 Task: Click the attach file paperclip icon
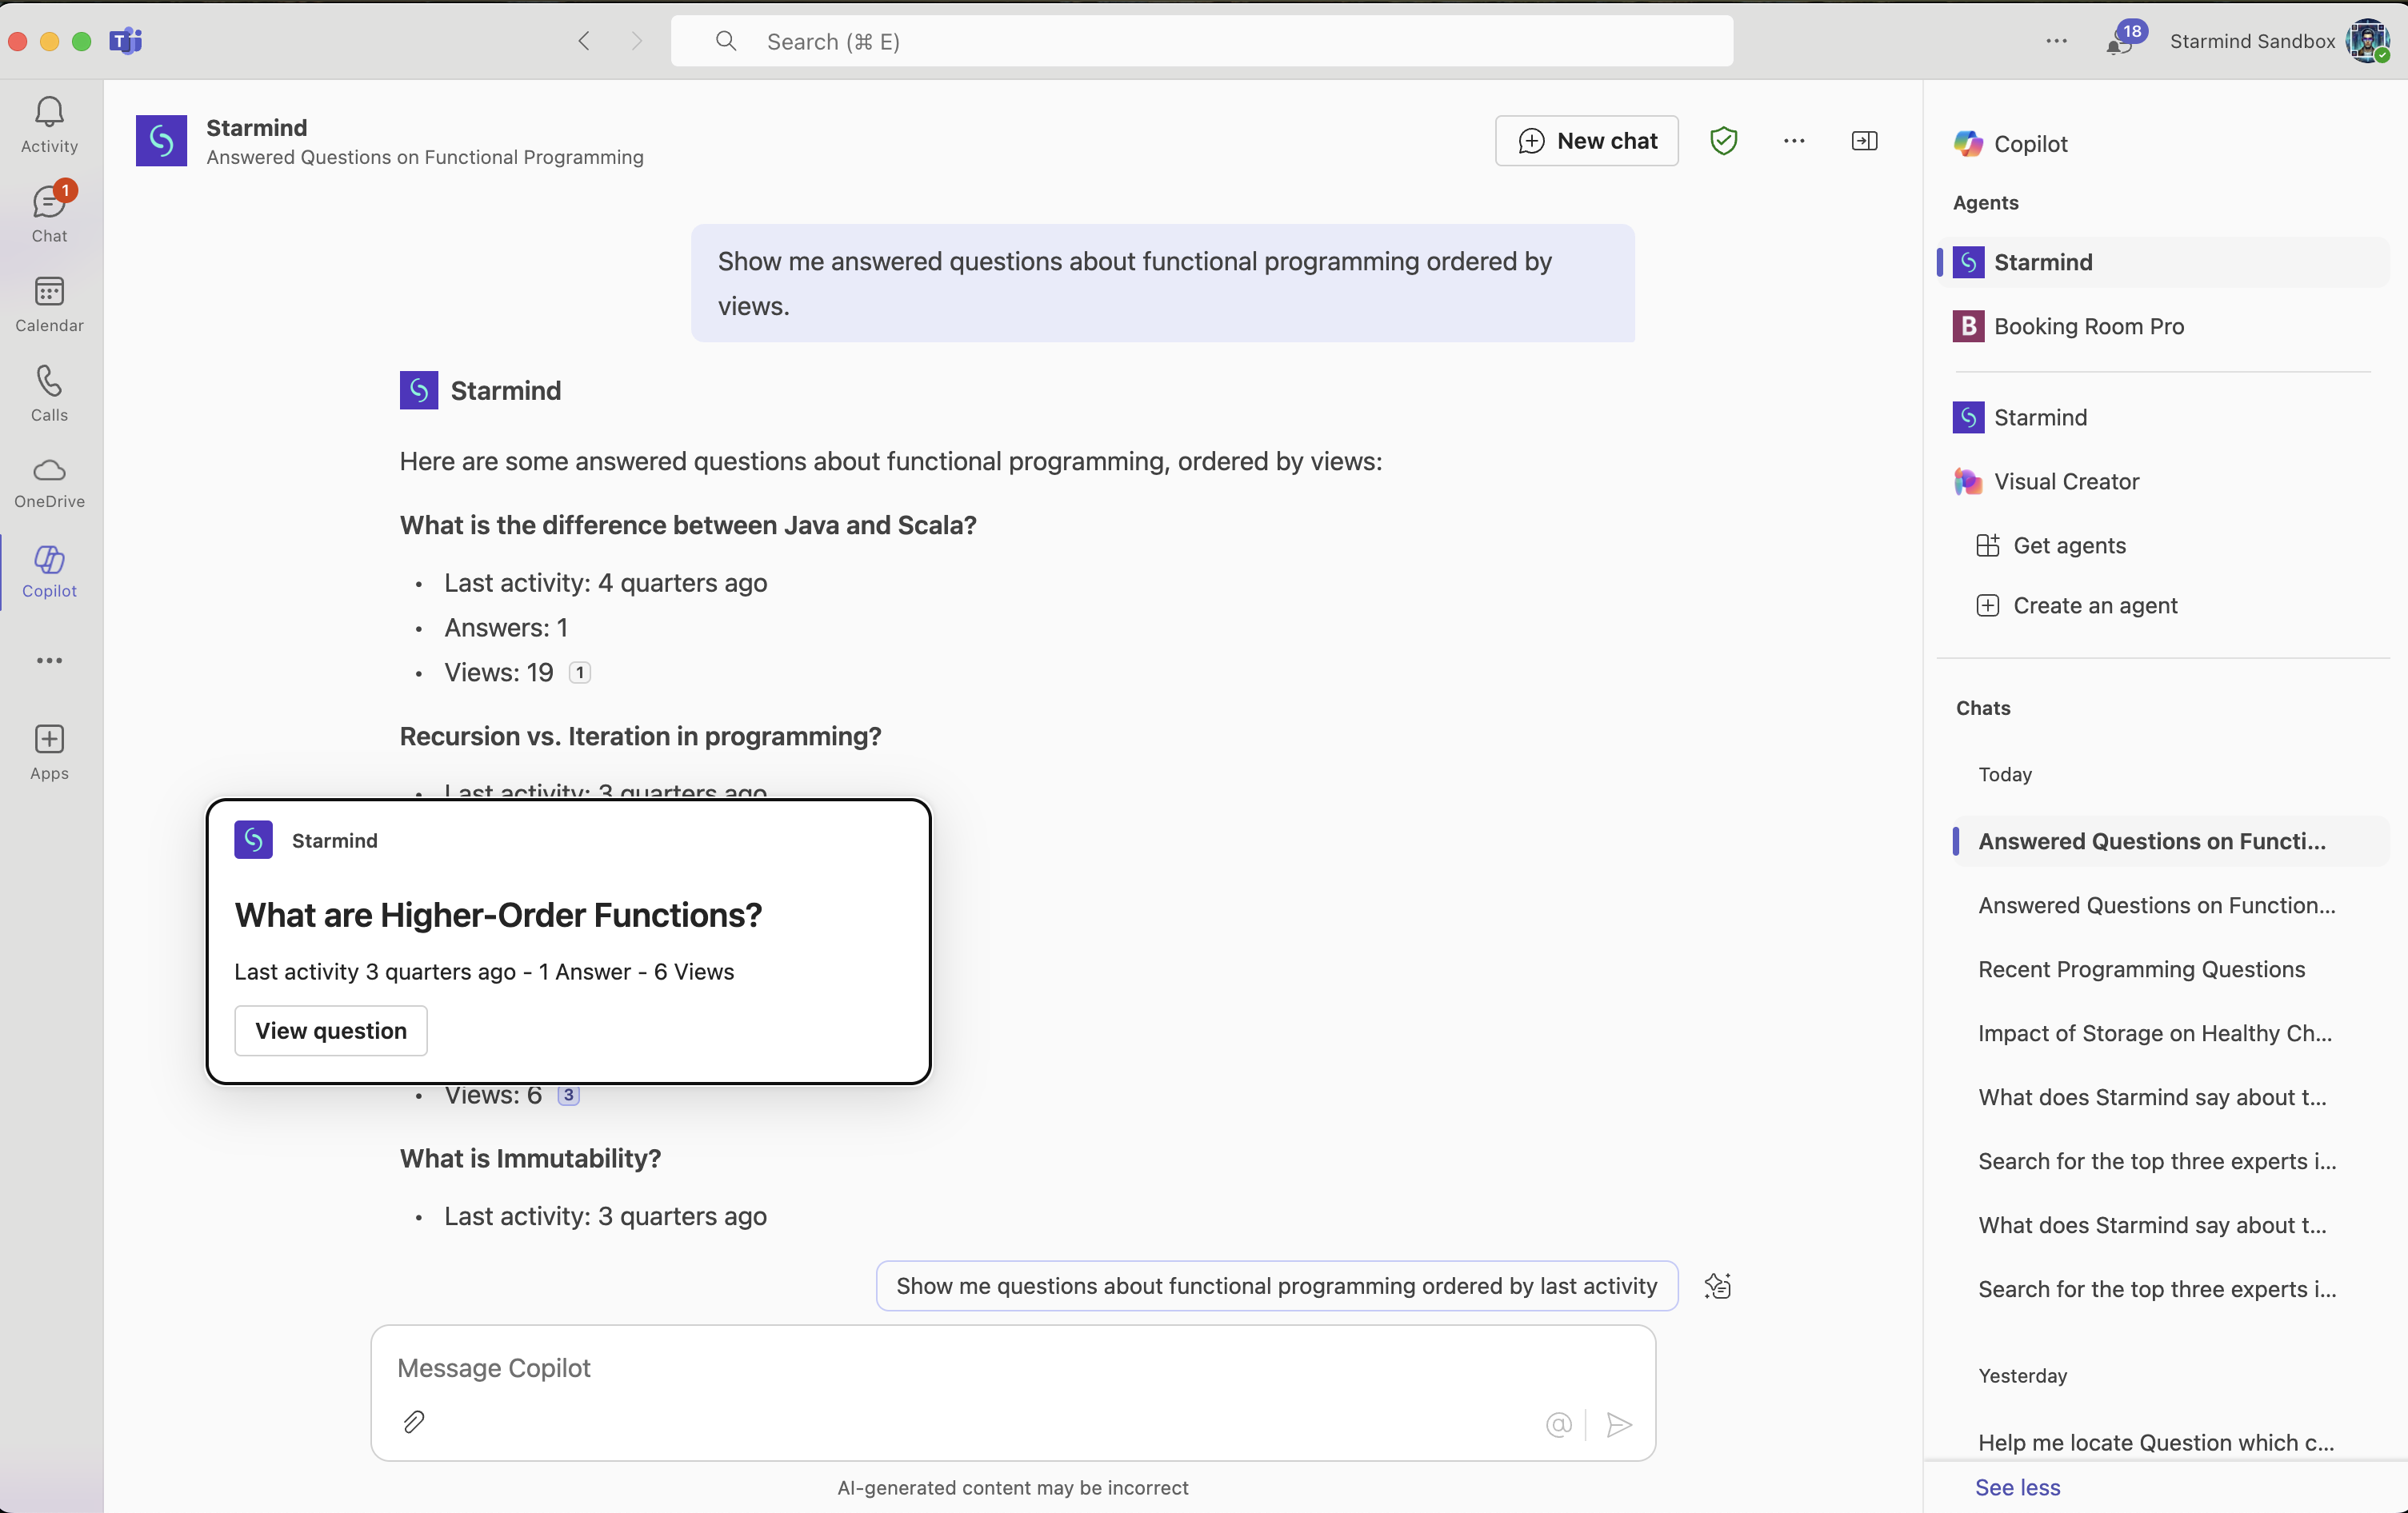click(414, 1421)
